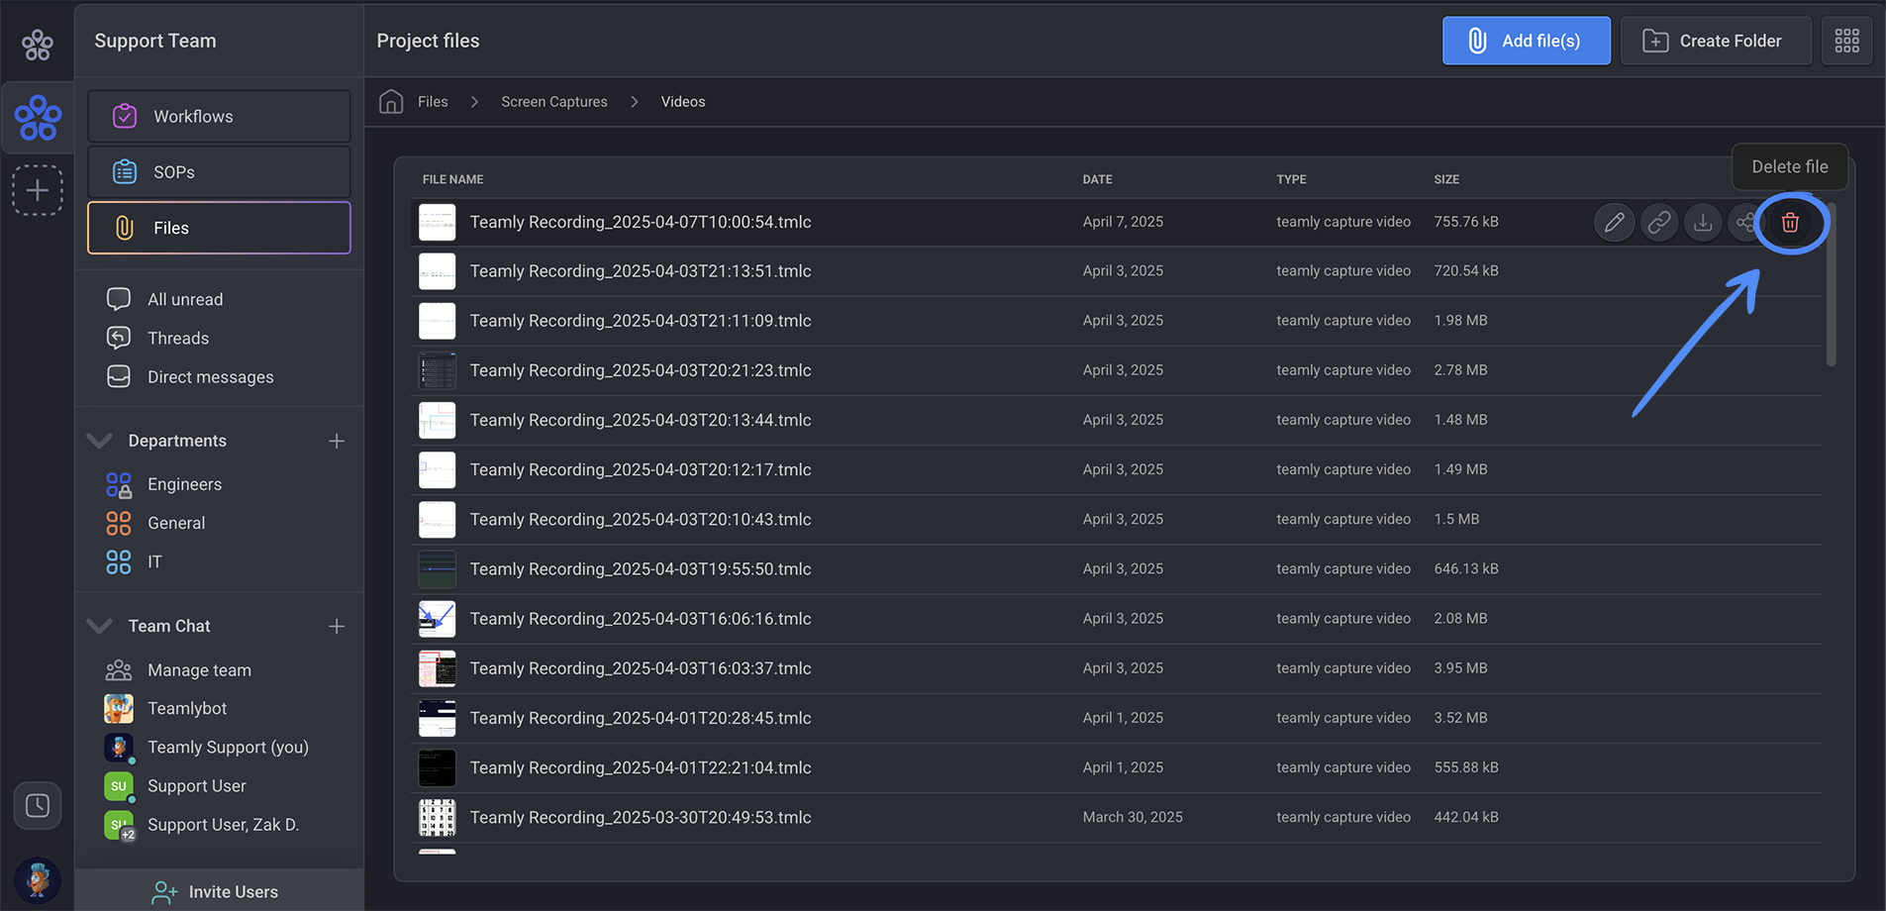The image size is (1886, 911).
Task: Open file Teamly Recording_2025-04-01T20:28:45.tmlc
Action: (x=641, y=718)
